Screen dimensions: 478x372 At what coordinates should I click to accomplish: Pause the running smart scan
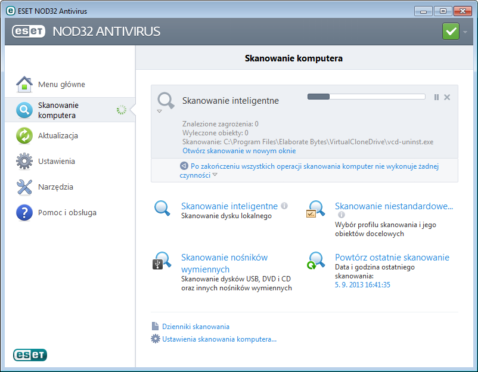[x=436, y=97]
